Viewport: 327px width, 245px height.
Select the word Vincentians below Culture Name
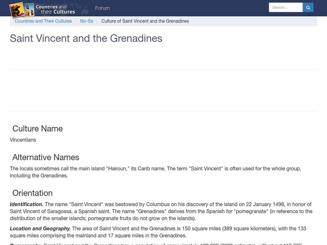pos(22,139)
